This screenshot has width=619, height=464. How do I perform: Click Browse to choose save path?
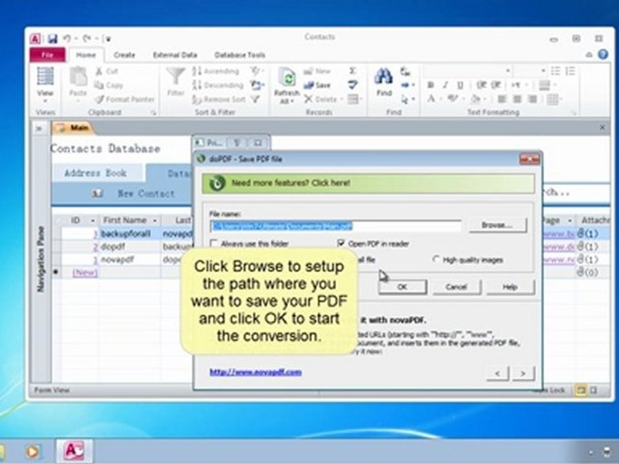[497, 225]
